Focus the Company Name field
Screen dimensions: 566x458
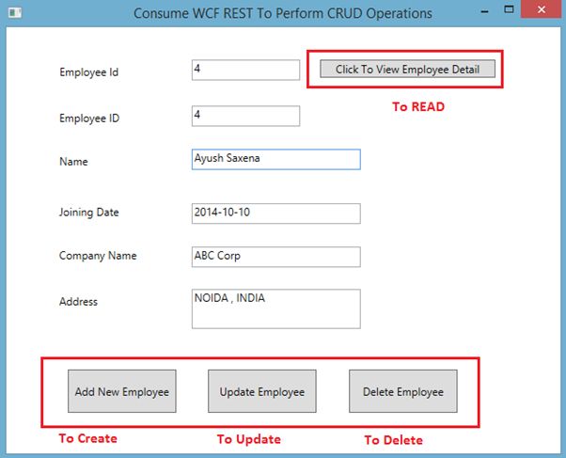pyautogui.click(x=275, y=257)
